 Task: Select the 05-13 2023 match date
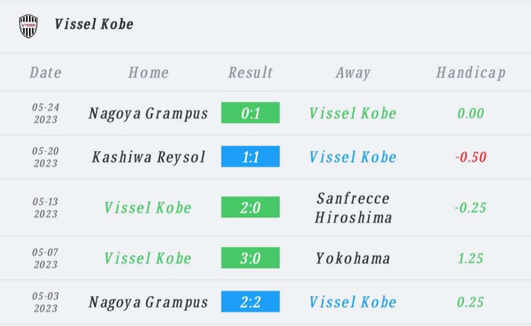(46, 207)
